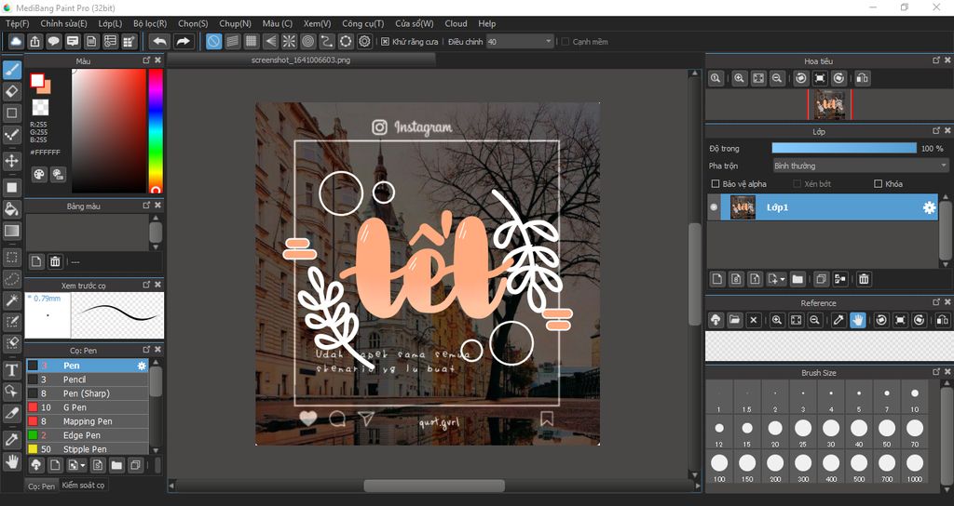Viewport: 954px width, 506px height.
Task: Select the Lasso selection tool
Action: [11, 279]
